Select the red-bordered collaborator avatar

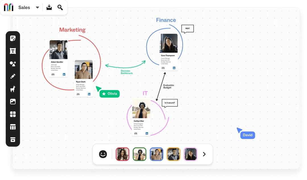tap(123, 154)
